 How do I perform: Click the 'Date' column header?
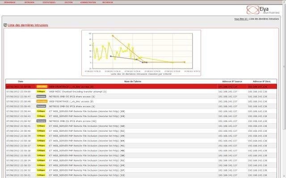(21, 81)
